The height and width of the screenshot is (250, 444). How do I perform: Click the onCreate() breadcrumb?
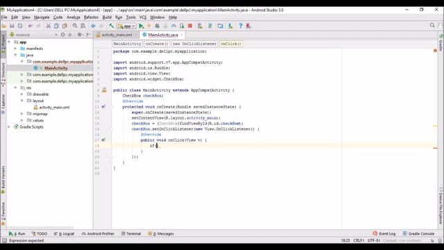tap(157, 44)
